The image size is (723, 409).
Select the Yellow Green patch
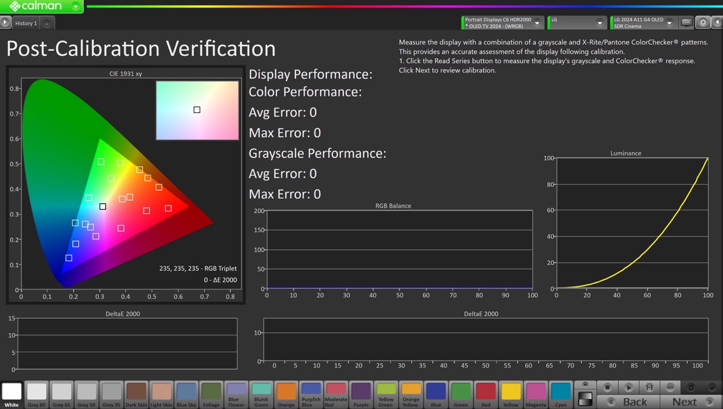pos(386,394)
